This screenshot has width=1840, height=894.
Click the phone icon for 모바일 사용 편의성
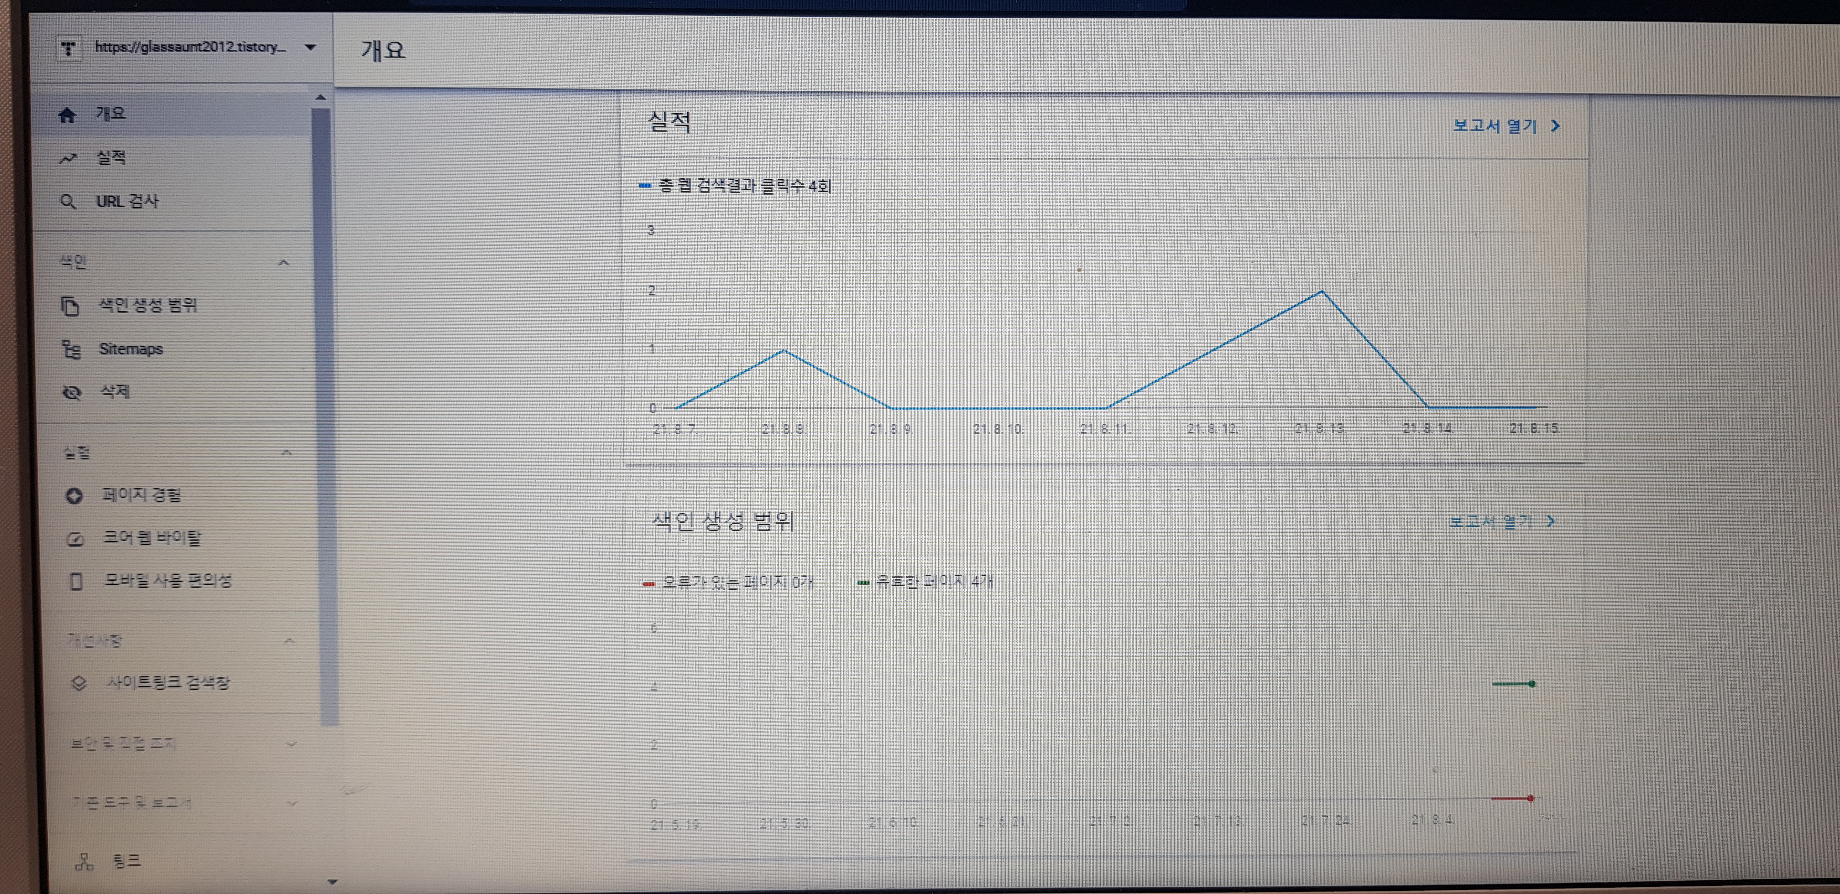coord(76,581)
